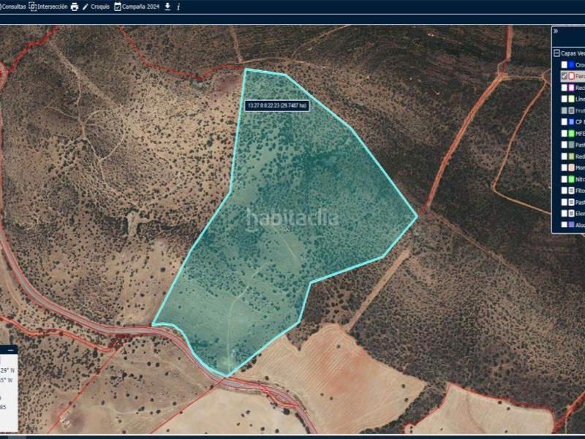Collapse the Capas Vec tree group
Image resolution: width=585 pixels, height=439 pixels.
click(556, 53)
